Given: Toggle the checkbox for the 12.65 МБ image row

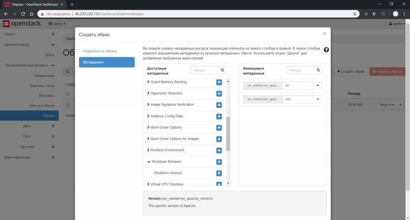Looking at the screenshot, I should [x=68, y=105].
